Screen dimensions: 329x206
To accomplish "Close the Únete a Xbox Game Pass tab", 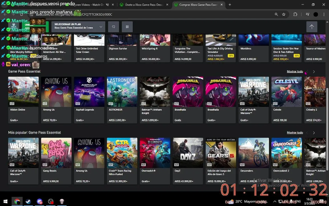I will point(167,5).
